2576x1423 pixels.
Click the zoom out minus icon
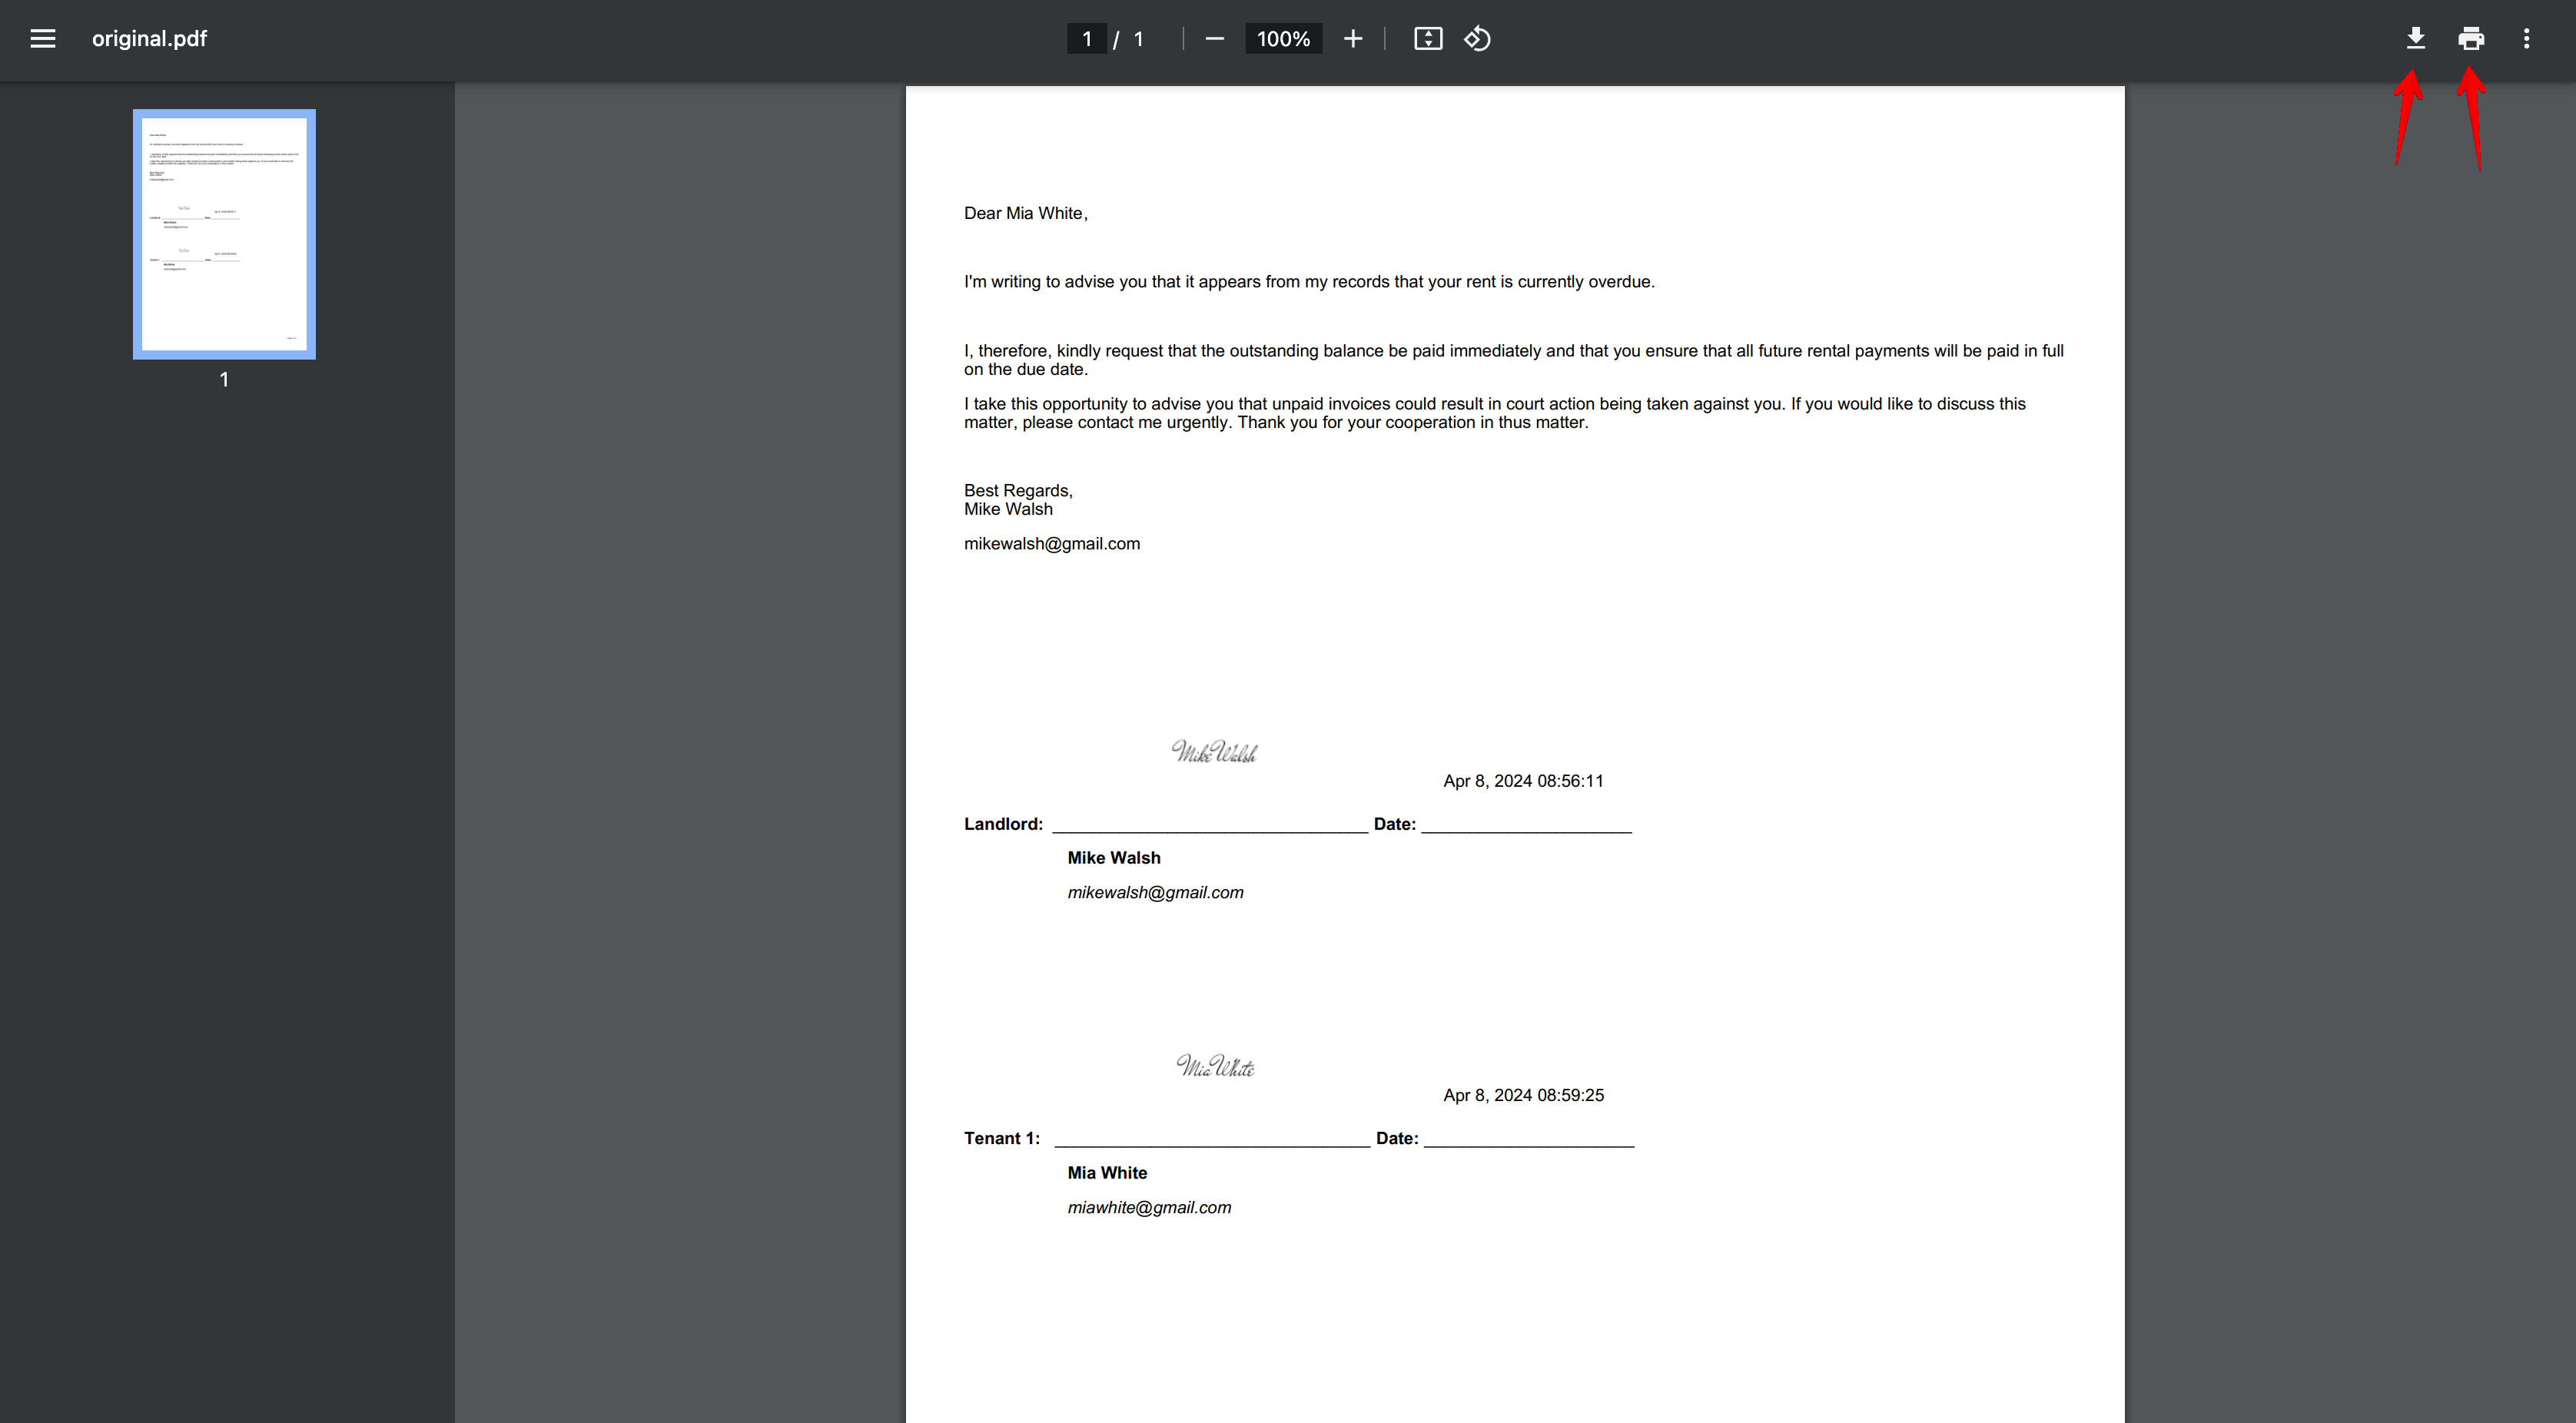pyautogui.click(x=1214, y=39)
